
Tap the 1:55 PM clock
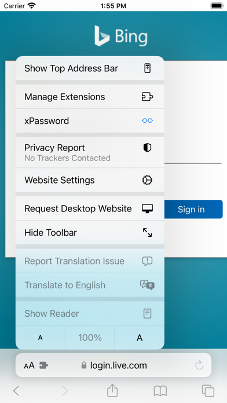tap(113, 6)
